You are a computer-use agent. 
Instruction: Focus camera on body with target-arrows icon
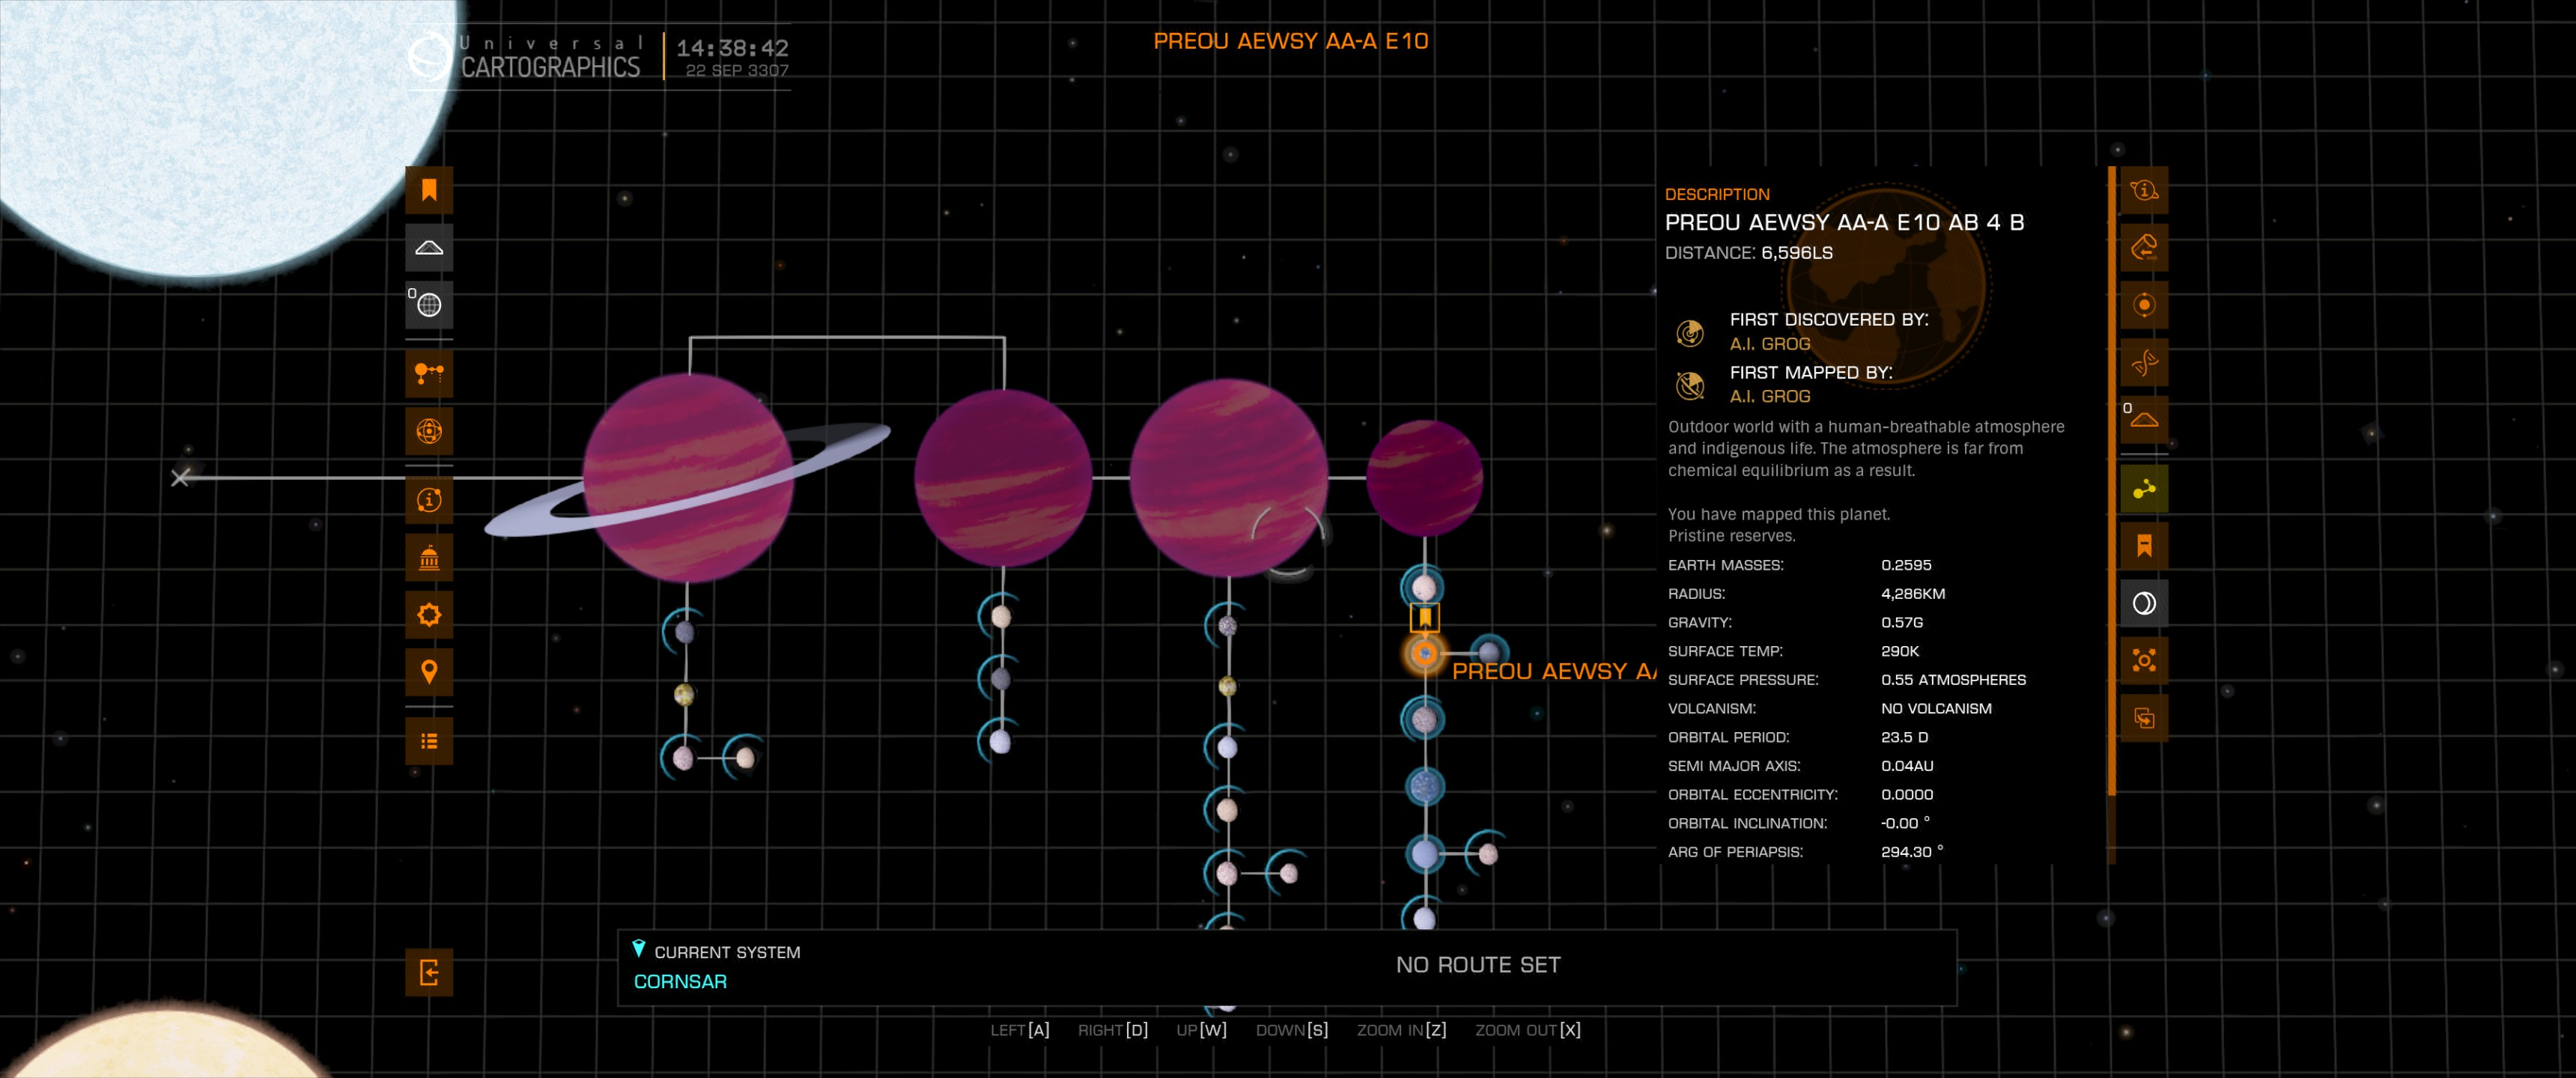click(2144, 660)
